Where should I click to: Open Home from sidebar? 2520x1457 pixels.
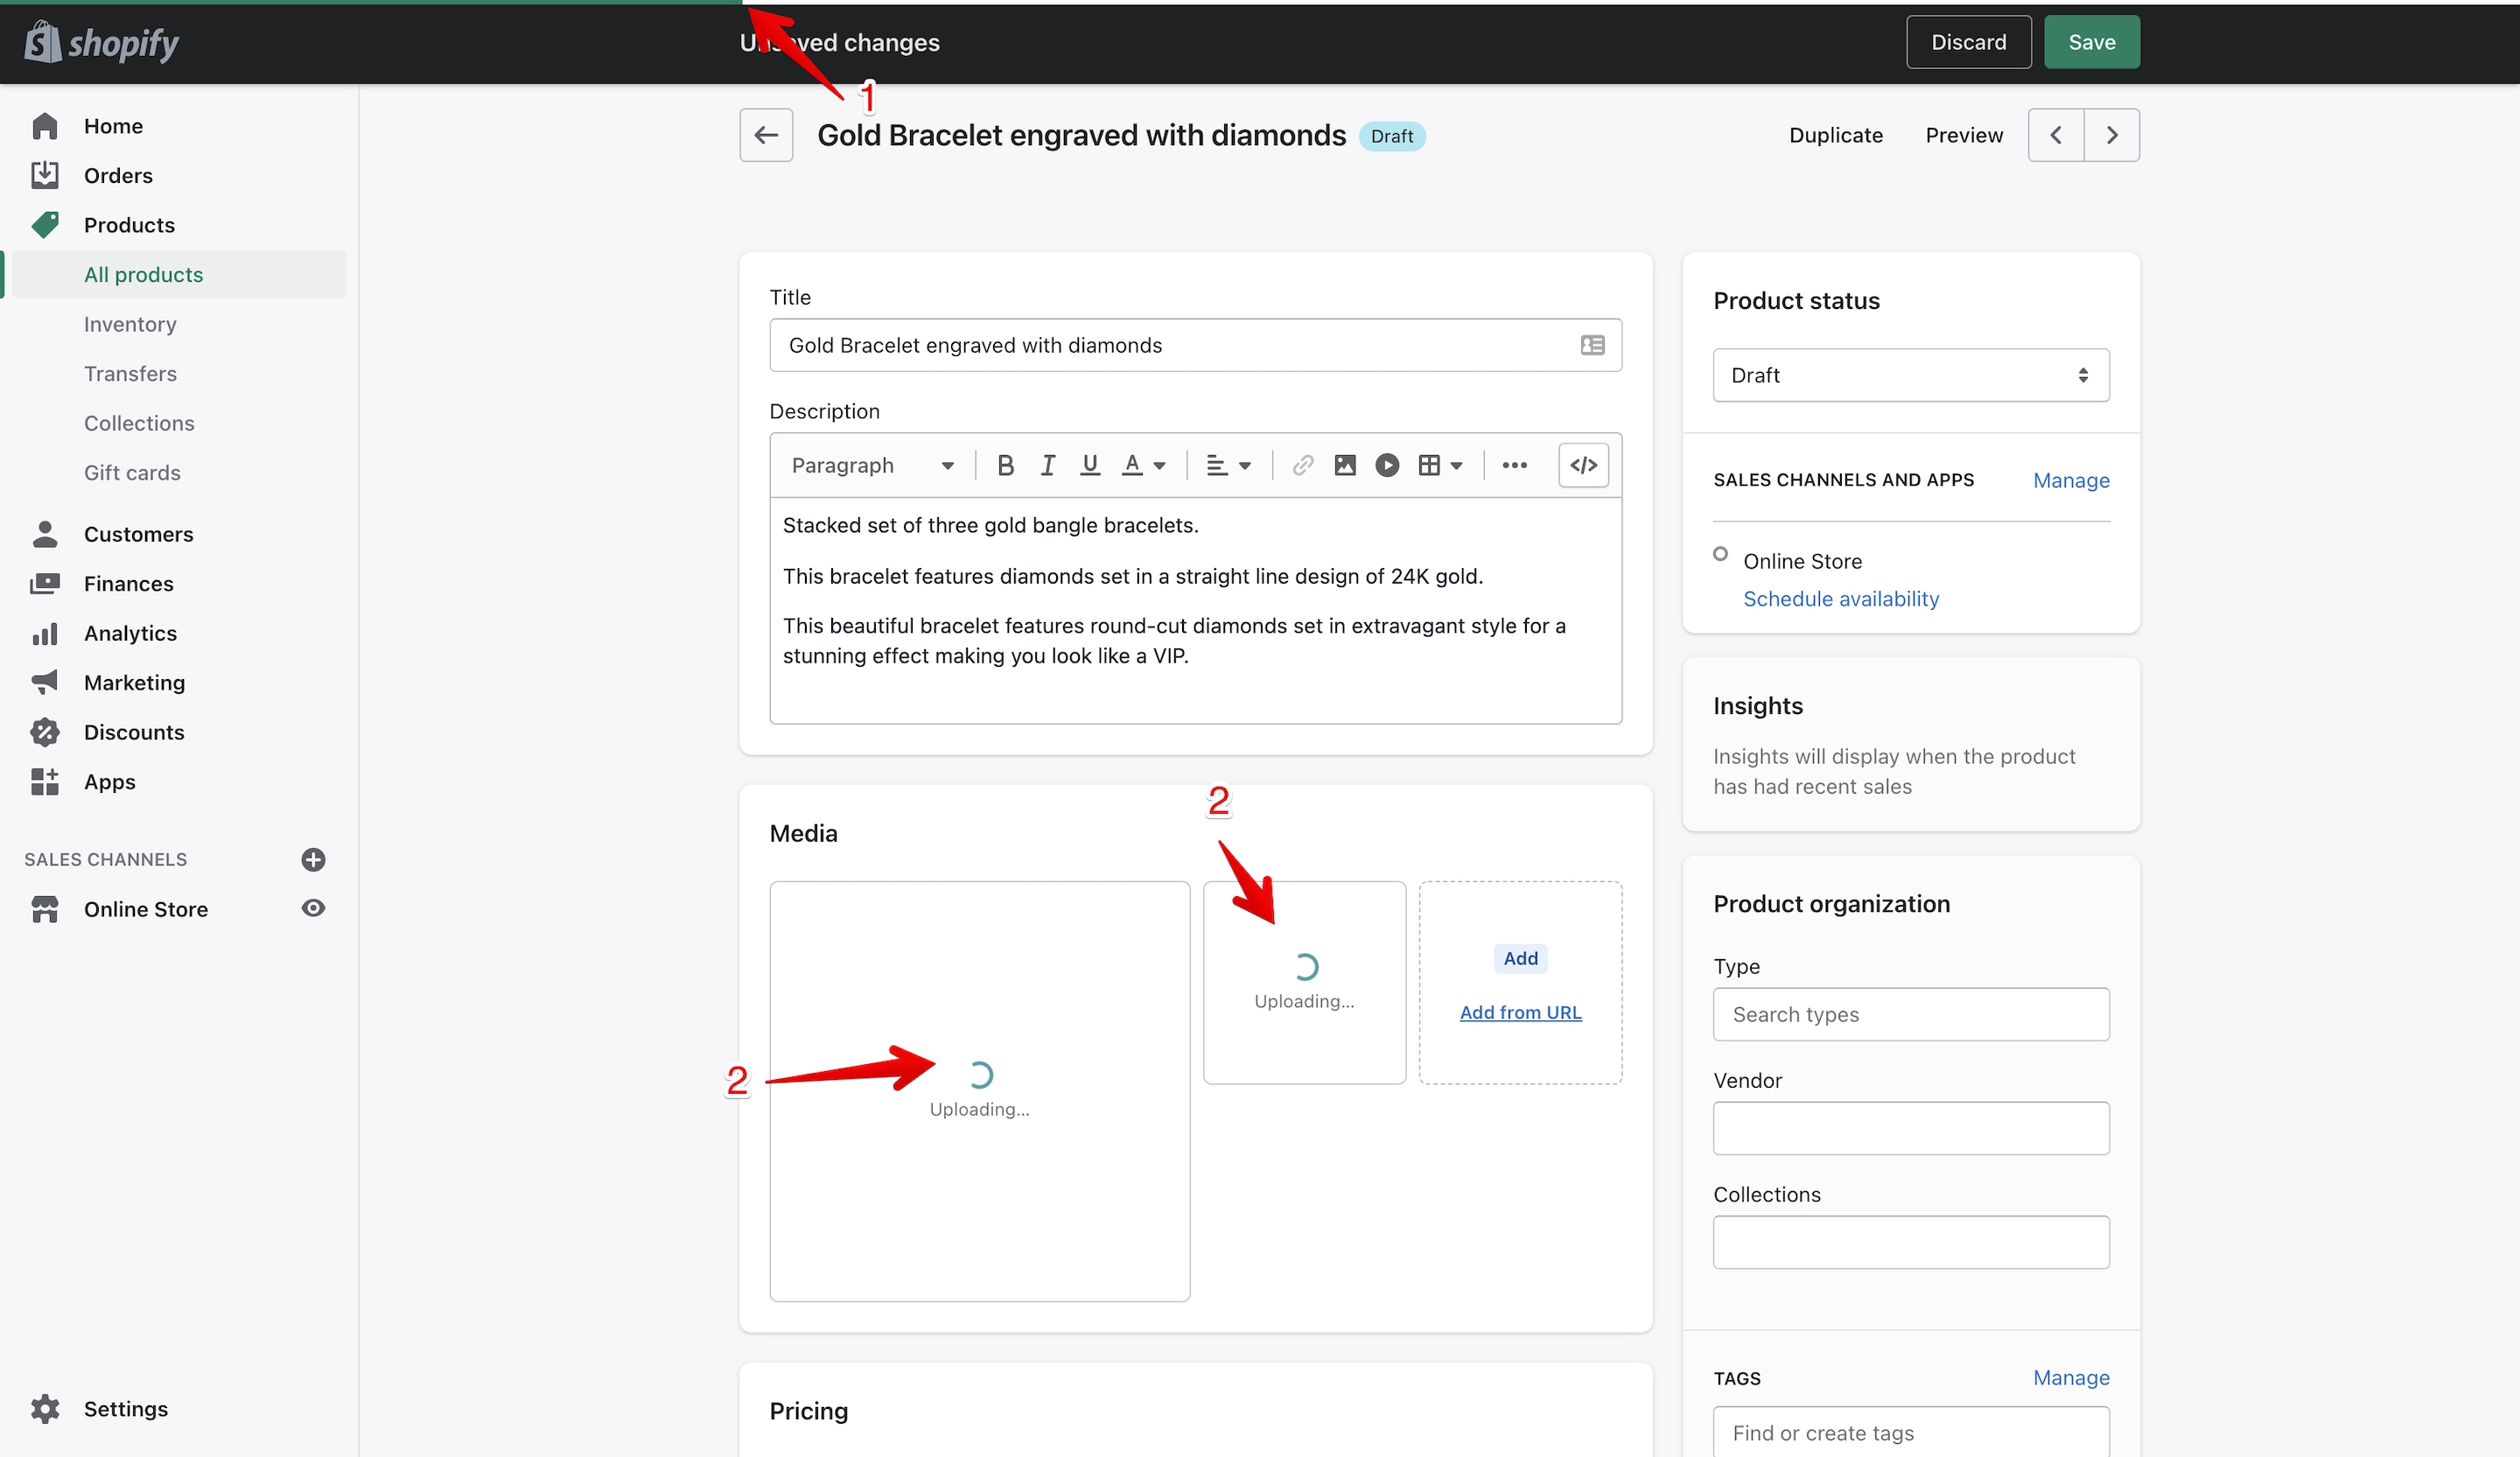point(113,126)
